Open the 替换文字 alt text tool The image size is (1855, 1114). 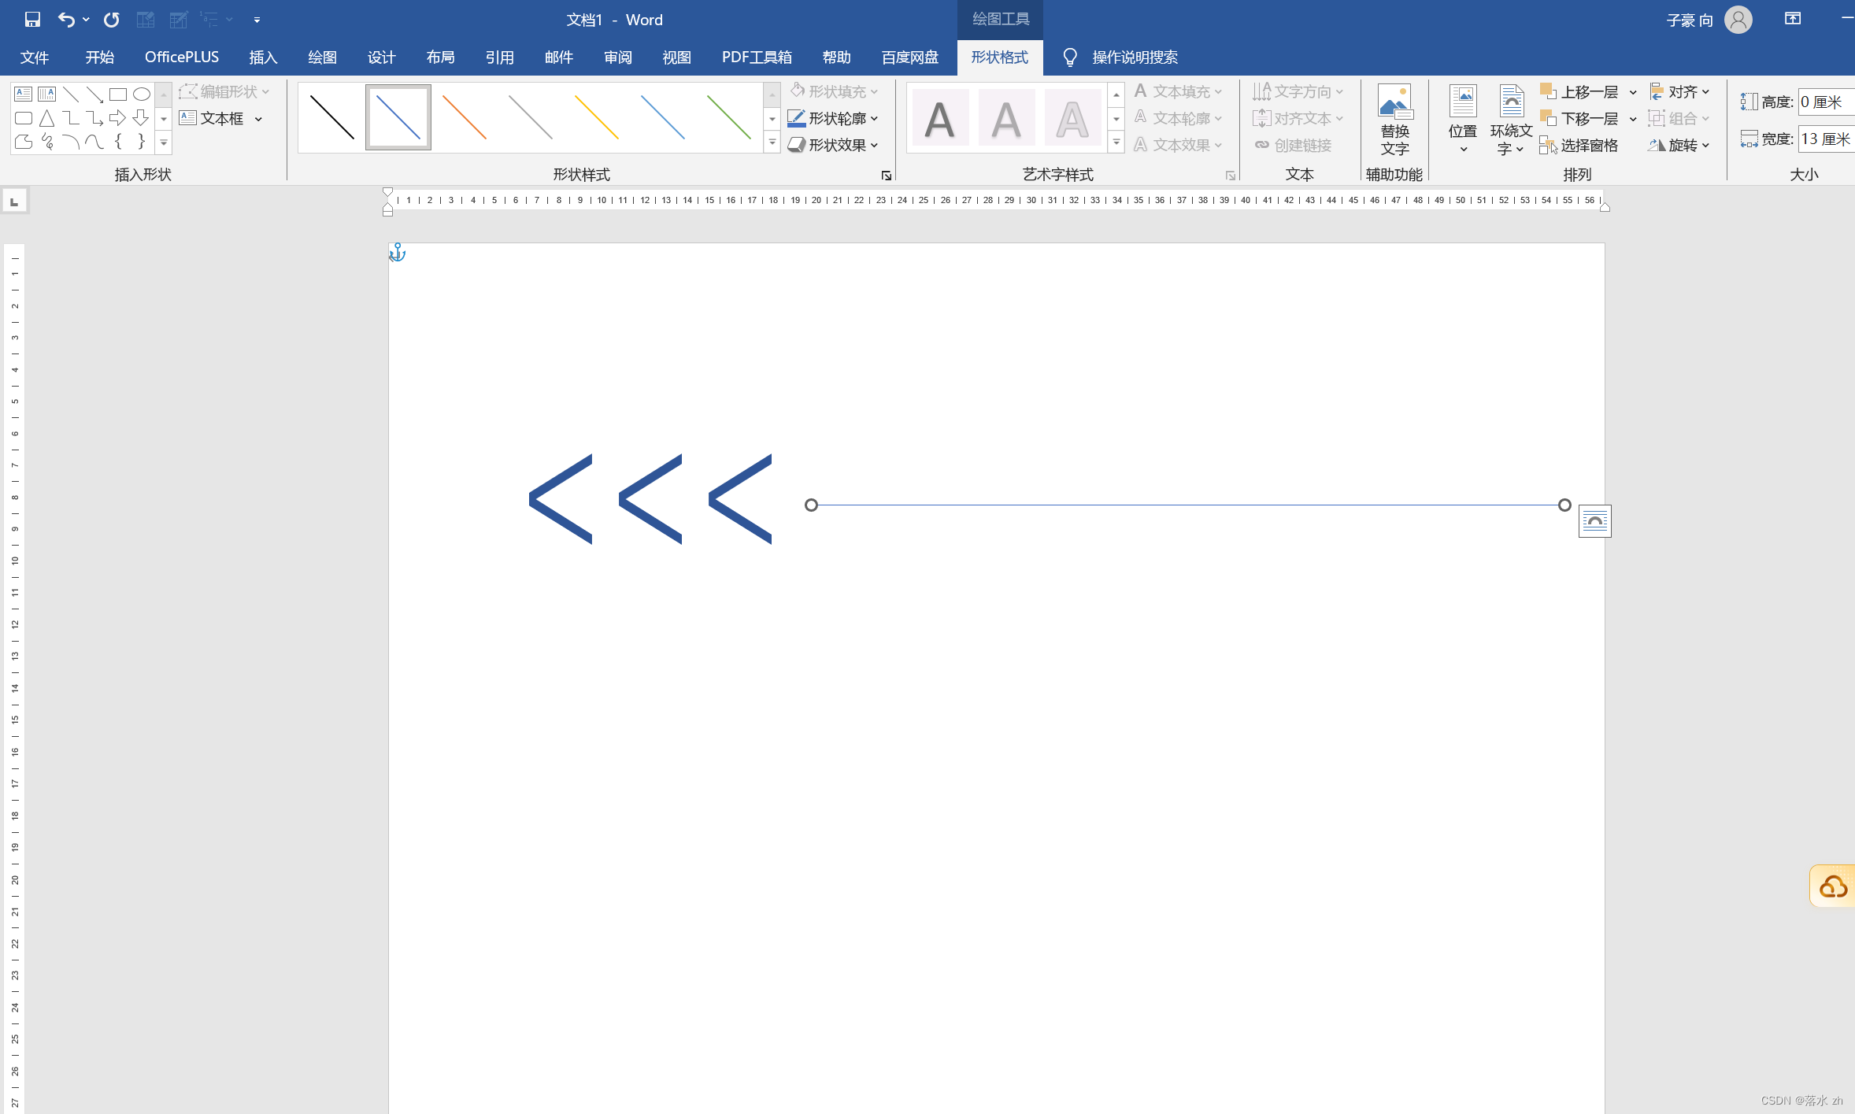tap(1394, 120)
